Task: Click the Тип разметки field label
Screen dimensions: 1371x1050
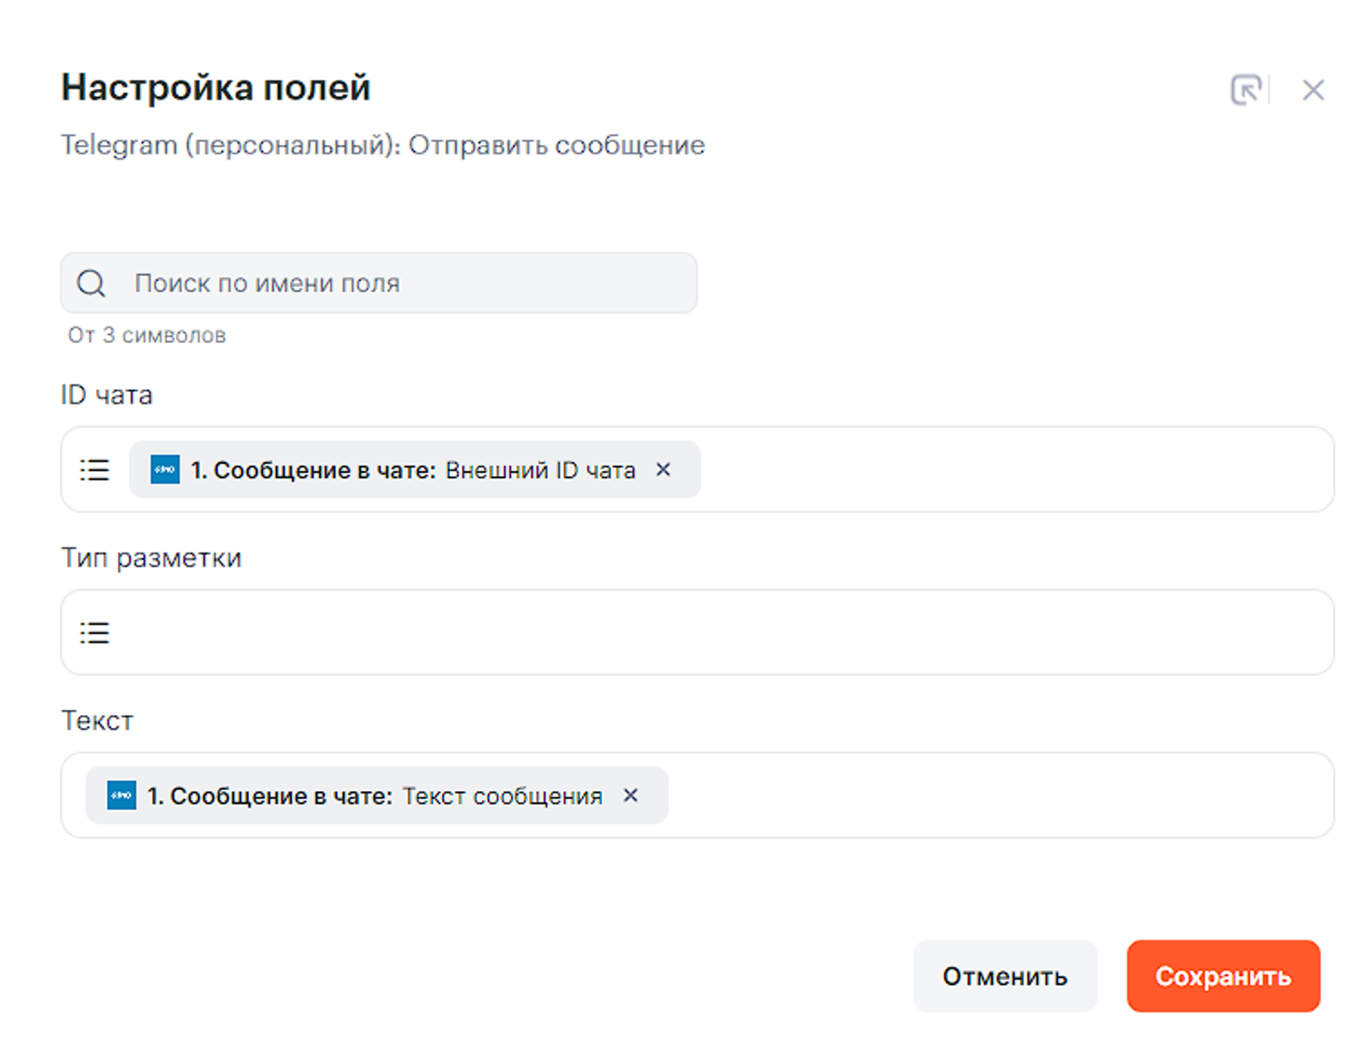Action: click(151, 557)
